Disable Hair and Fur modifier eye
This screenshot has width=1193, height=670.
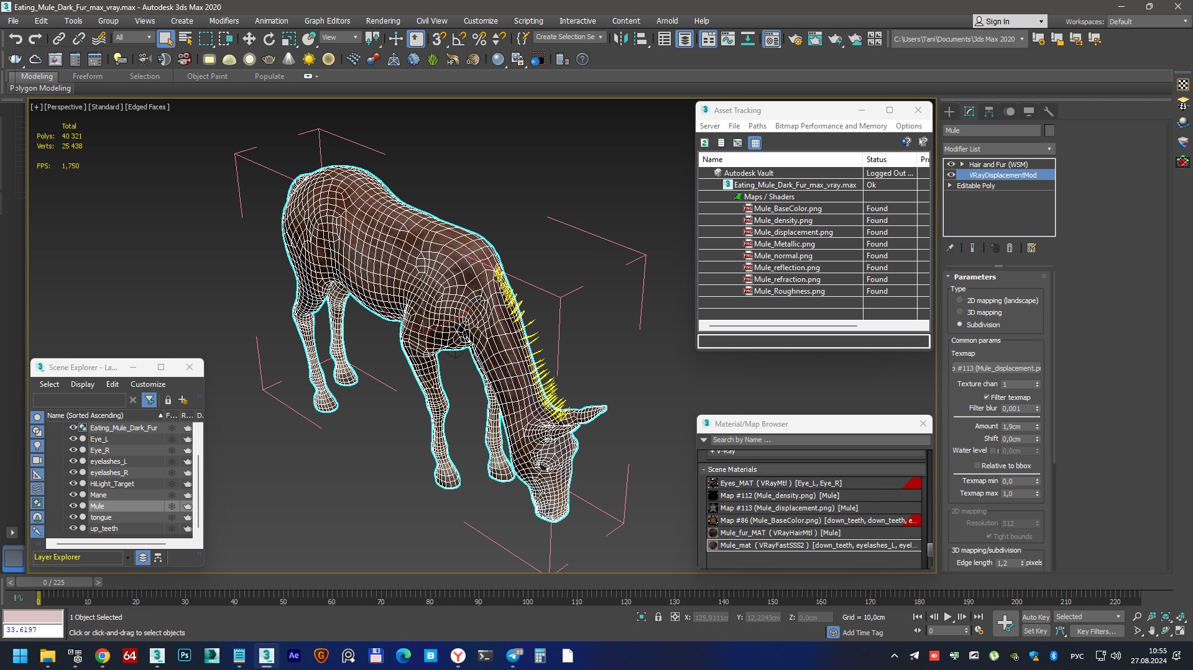click(951, 165)
